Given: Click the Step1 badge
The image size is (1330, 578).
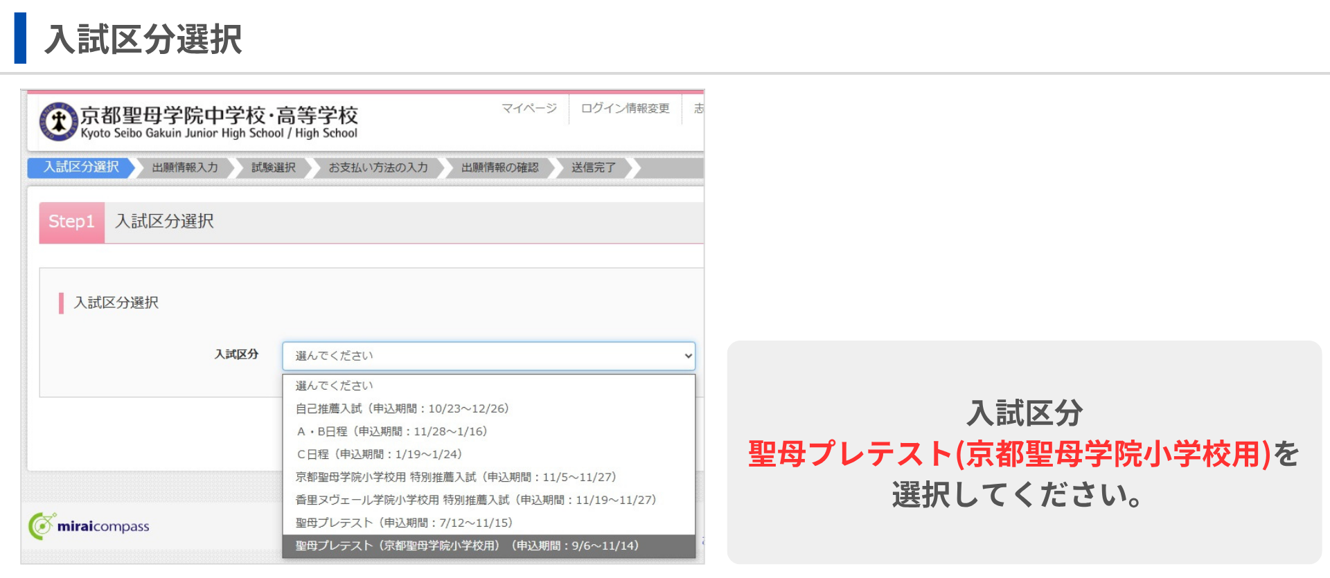Looking at the screenshot, I should [71, 222].
